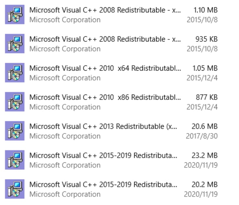This screenshot has width=239, height=205.
Task: Select Microsoft Visual C++ 2010 x86 Redistributable
Action: 111,102
